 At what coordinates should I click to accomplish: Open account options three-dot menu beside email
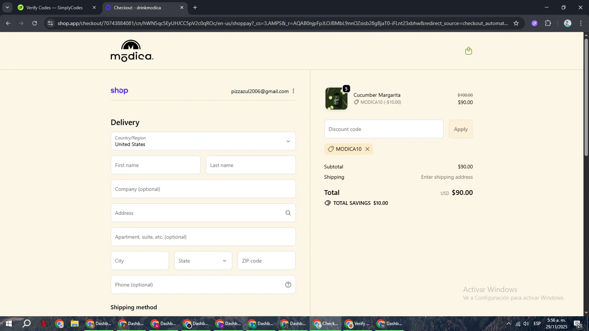(x=293, y=91)
